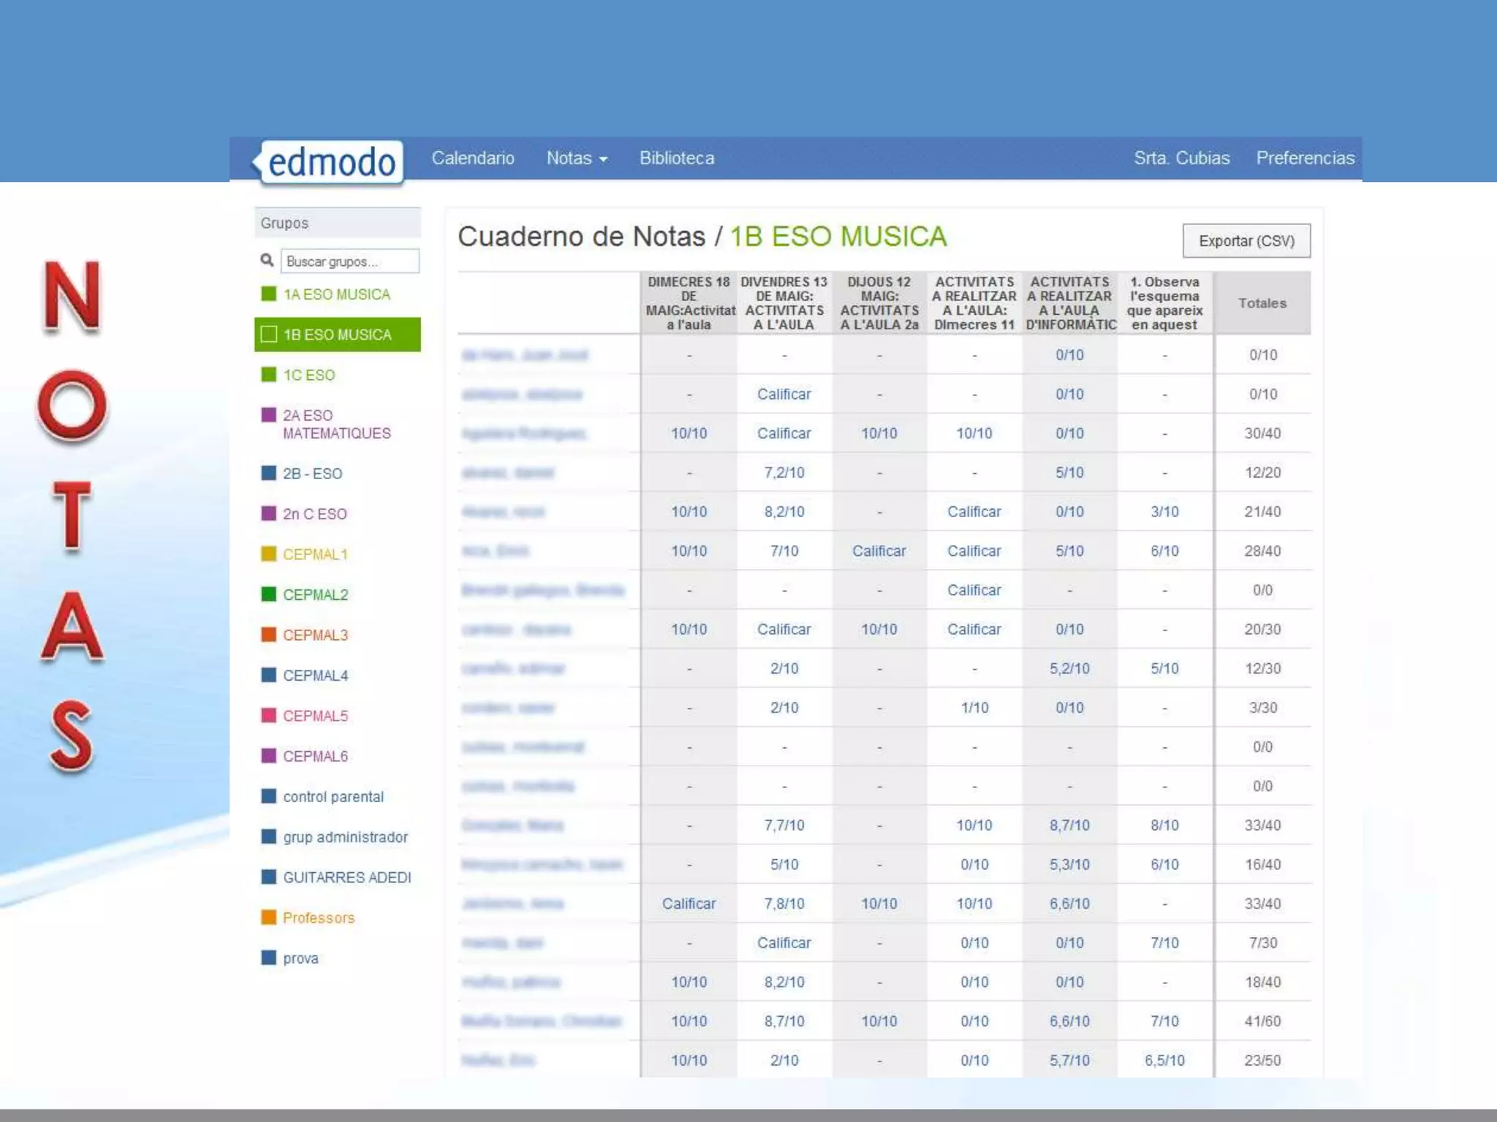Click the pink square icon next to CEPMAL5
Viewport: 1497px width, 1122px height.
(269, 715)
